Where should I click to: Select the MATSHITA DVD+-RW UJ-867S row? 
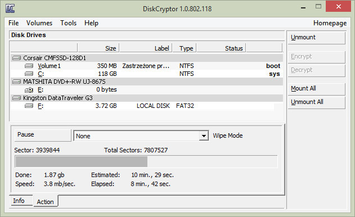click(147, 82)
